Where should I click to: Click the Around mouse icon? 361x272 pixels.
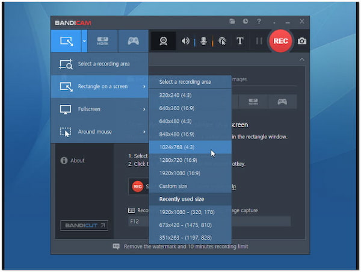click(x=66, y=132)
